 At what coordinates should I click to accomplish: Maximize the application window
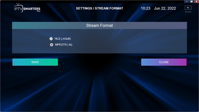tap(191, 1)
